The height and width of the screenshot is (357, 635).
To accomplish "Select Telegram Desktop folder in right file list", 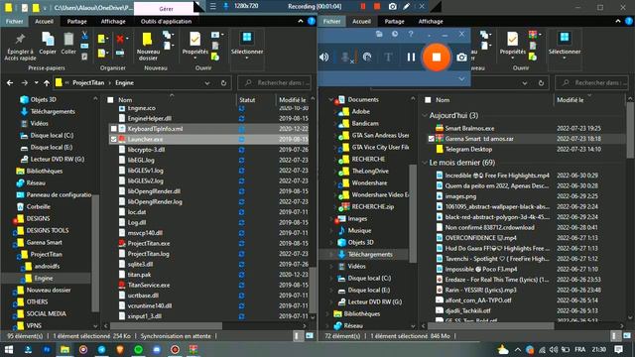I will point(468,149).
